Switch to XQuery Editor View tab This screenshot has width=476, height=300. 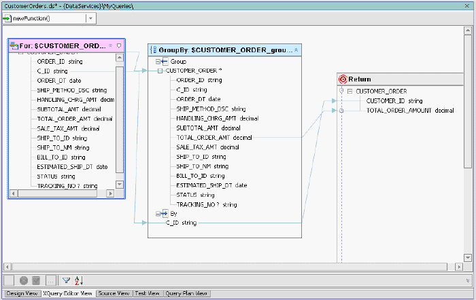click(x=67, y=293)
